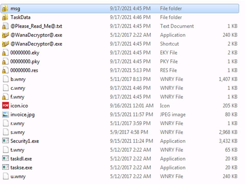Click the invoice.jpg image icon
This screenshot has width=245, height=184.
point(5,114)
